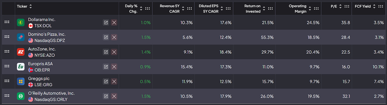Sort by Daily % Chg. arrows
This screenshot has width=387, height=105.
141,8
